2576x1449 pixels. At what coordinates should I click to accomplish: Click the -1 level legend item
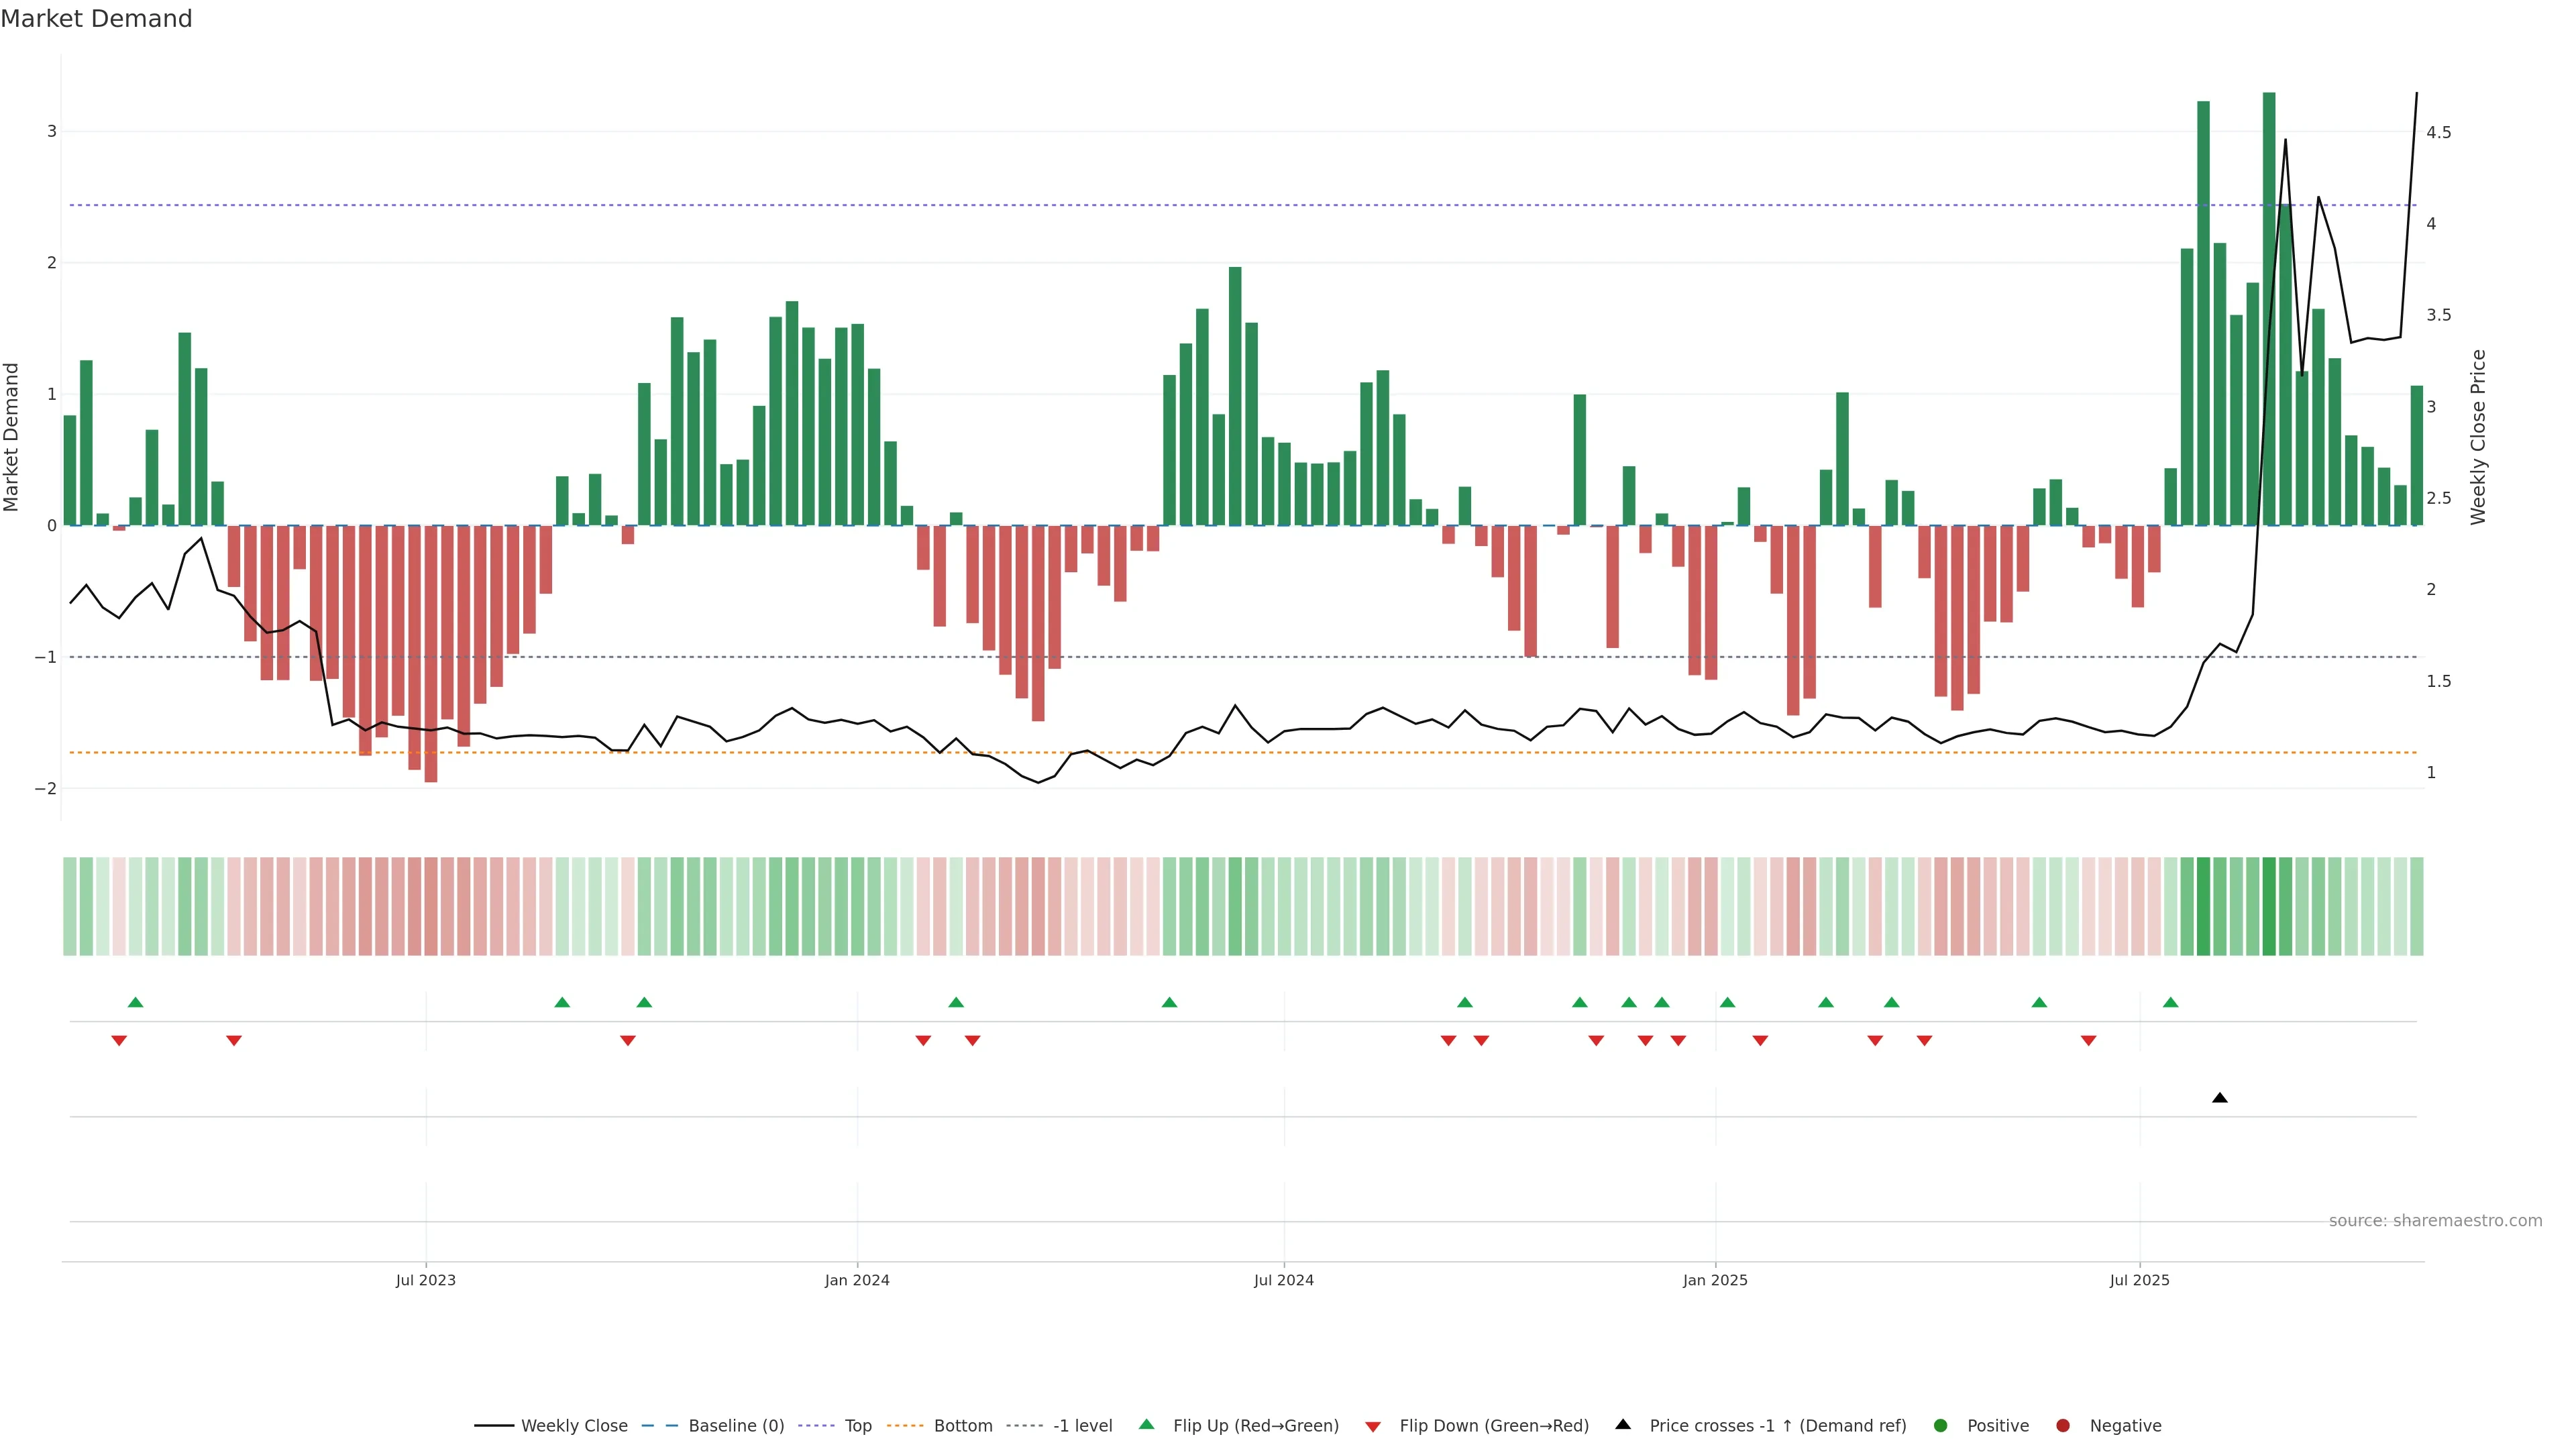[1082, 1426]
